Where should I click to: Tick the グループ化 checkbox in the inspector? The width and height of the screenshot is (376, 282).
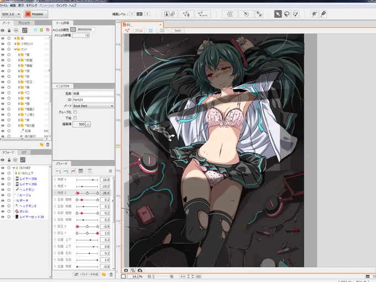coord(75,112)
